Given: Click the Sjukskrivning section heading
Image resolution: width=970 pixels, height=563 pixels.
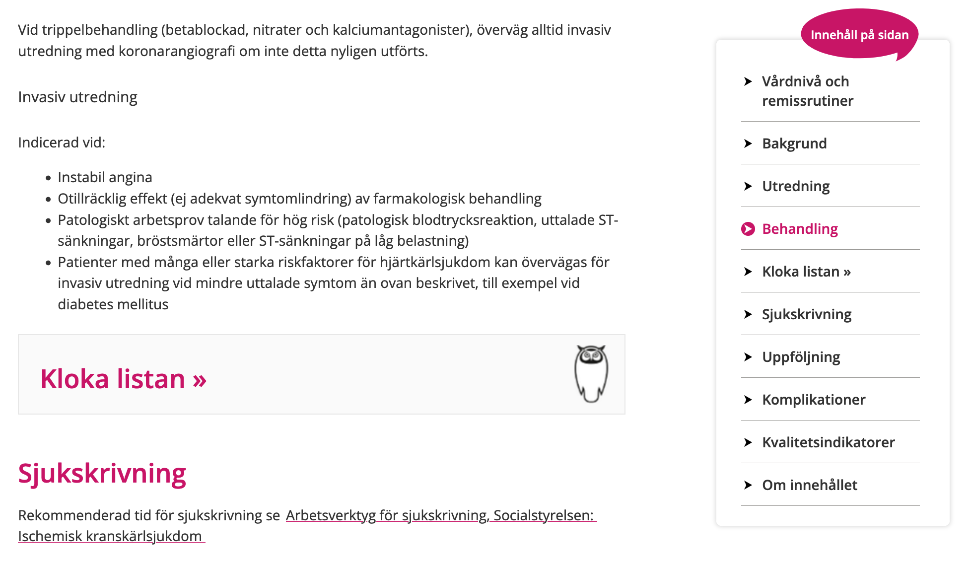Looking at the screenshot, I should point(102,473).
